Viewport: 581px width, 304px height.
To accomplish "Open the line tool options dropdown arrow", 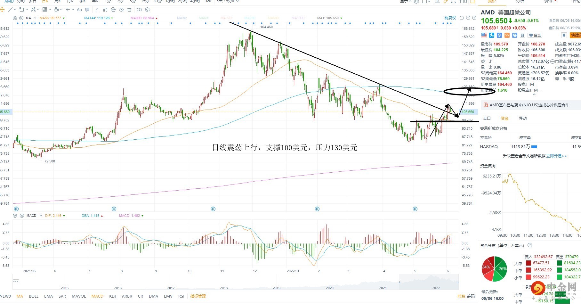I will coord(15,10).
